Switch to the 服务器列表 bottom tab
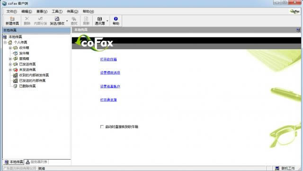 point(36,162)
